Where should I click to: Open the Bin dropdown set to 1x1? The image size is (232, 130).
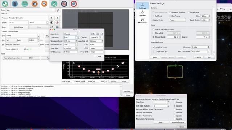coord(11,40)
